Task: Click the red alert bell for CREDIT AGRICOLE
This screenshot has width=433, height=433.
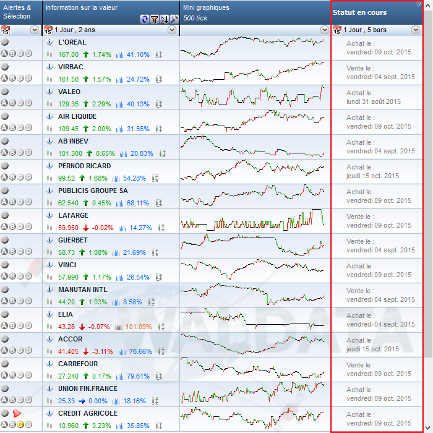Action: [x=17, y=413]
